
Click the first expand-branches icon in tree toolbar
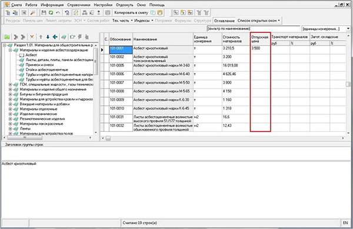(16, 36)
